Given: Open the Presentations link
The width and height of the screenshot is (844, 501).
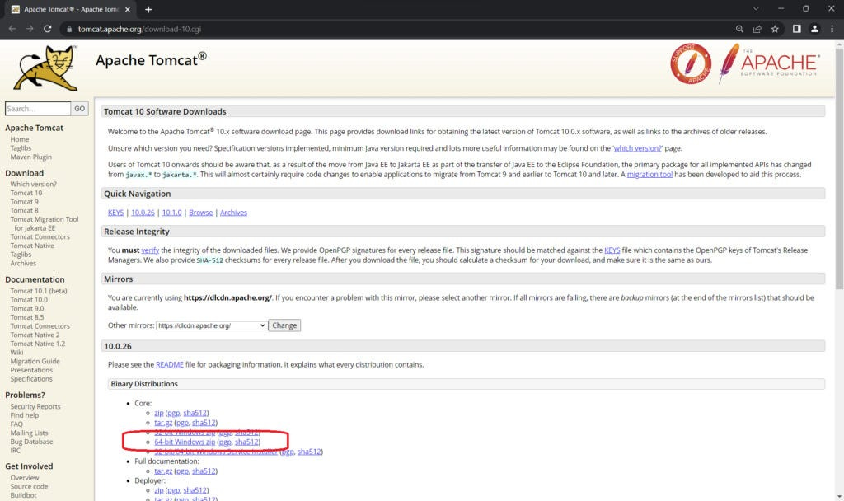Looking at the screenshot, I should (x=31, y=370).
